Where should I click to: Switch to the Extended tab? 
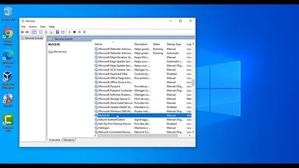(55, 140)
